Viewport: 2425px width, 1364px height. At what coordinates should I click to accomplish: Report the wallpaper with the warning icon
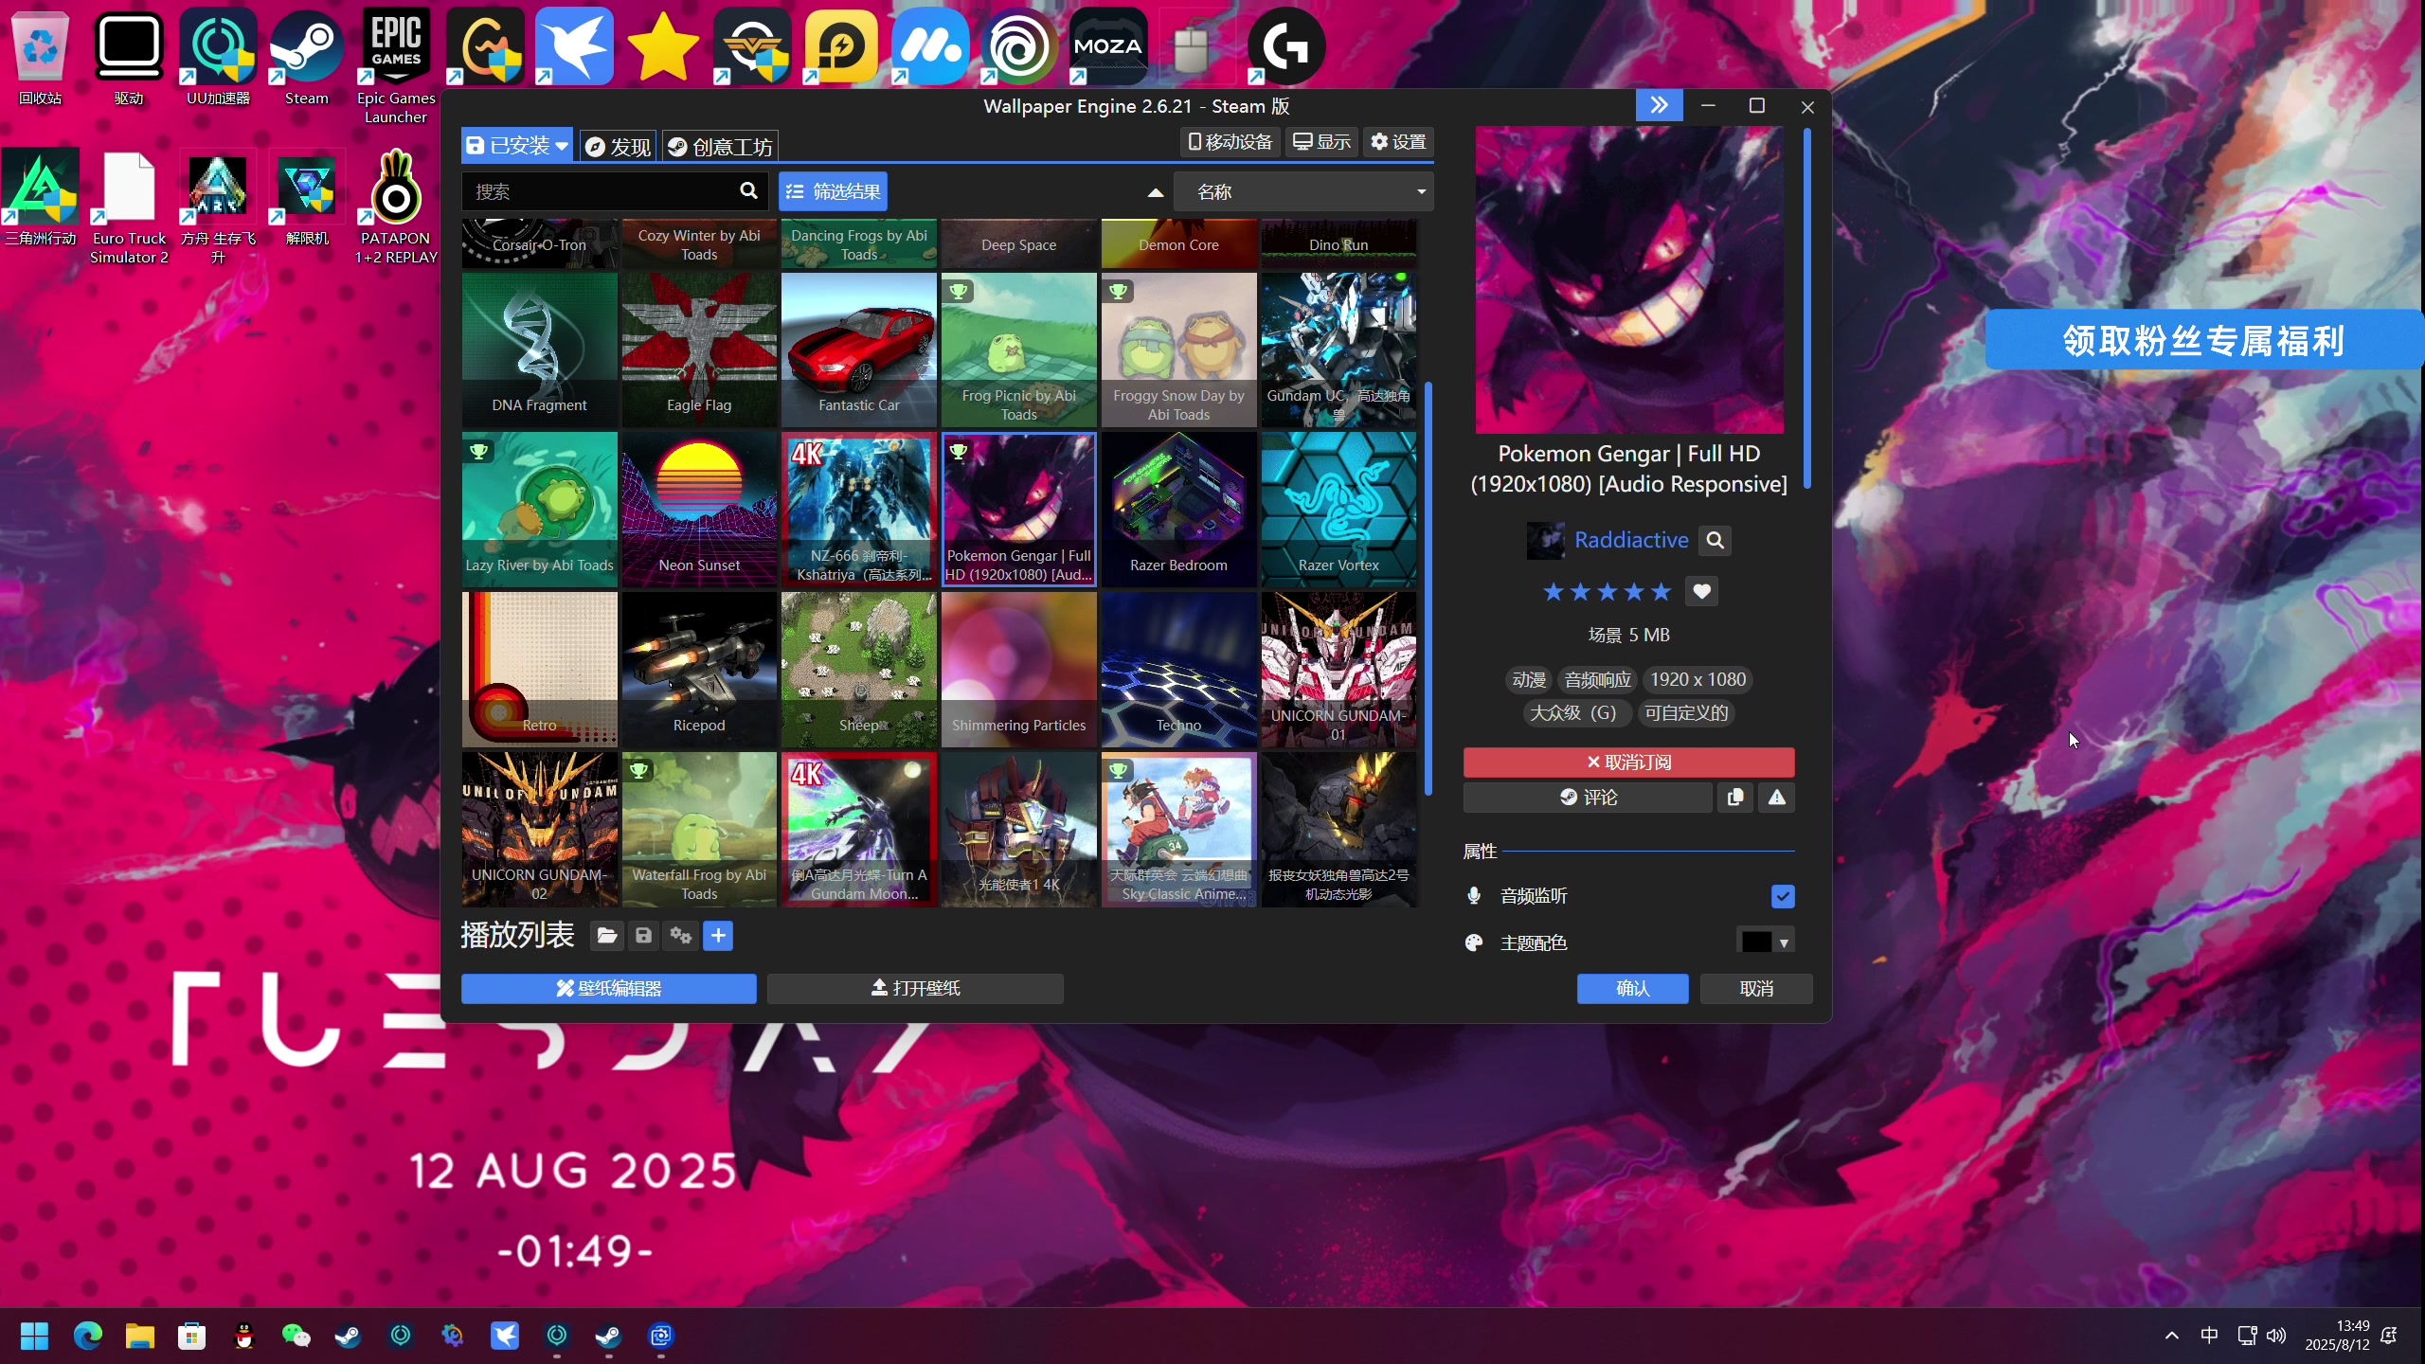pos(1777,798)
